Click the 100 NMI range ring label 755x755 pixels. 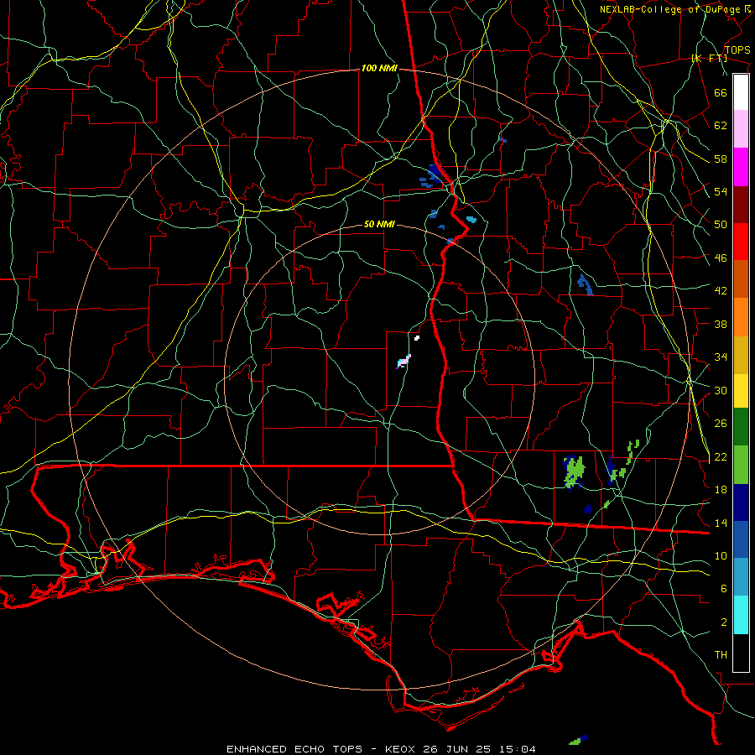tap(379, 69)
